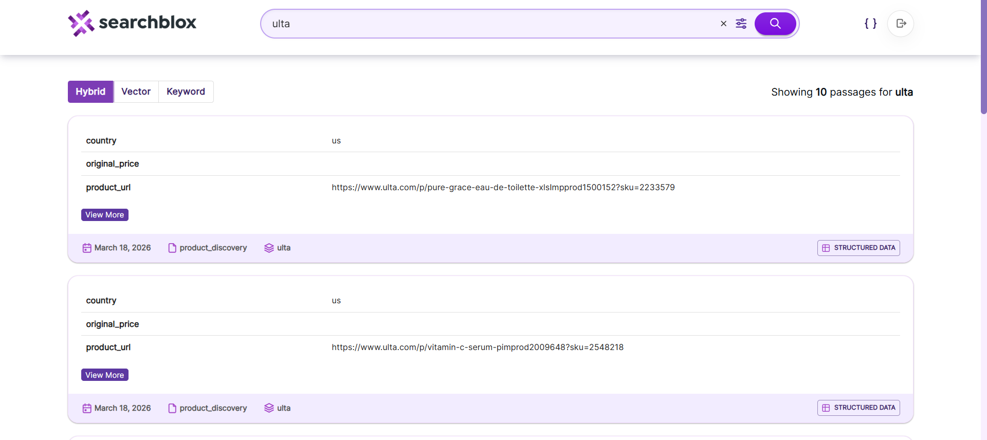This screenshot has width=987, height=440.
Task: Click product_url label in the second result
Action: tap(108, 347)
